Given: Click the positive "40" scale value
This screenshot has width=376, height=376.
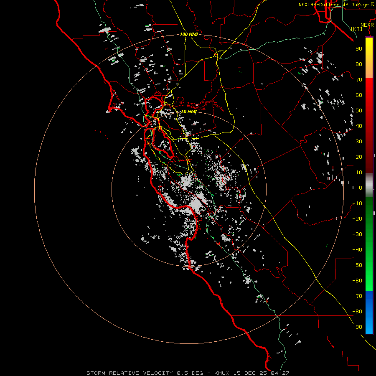Looking at the screenshot, I should 359,126.
